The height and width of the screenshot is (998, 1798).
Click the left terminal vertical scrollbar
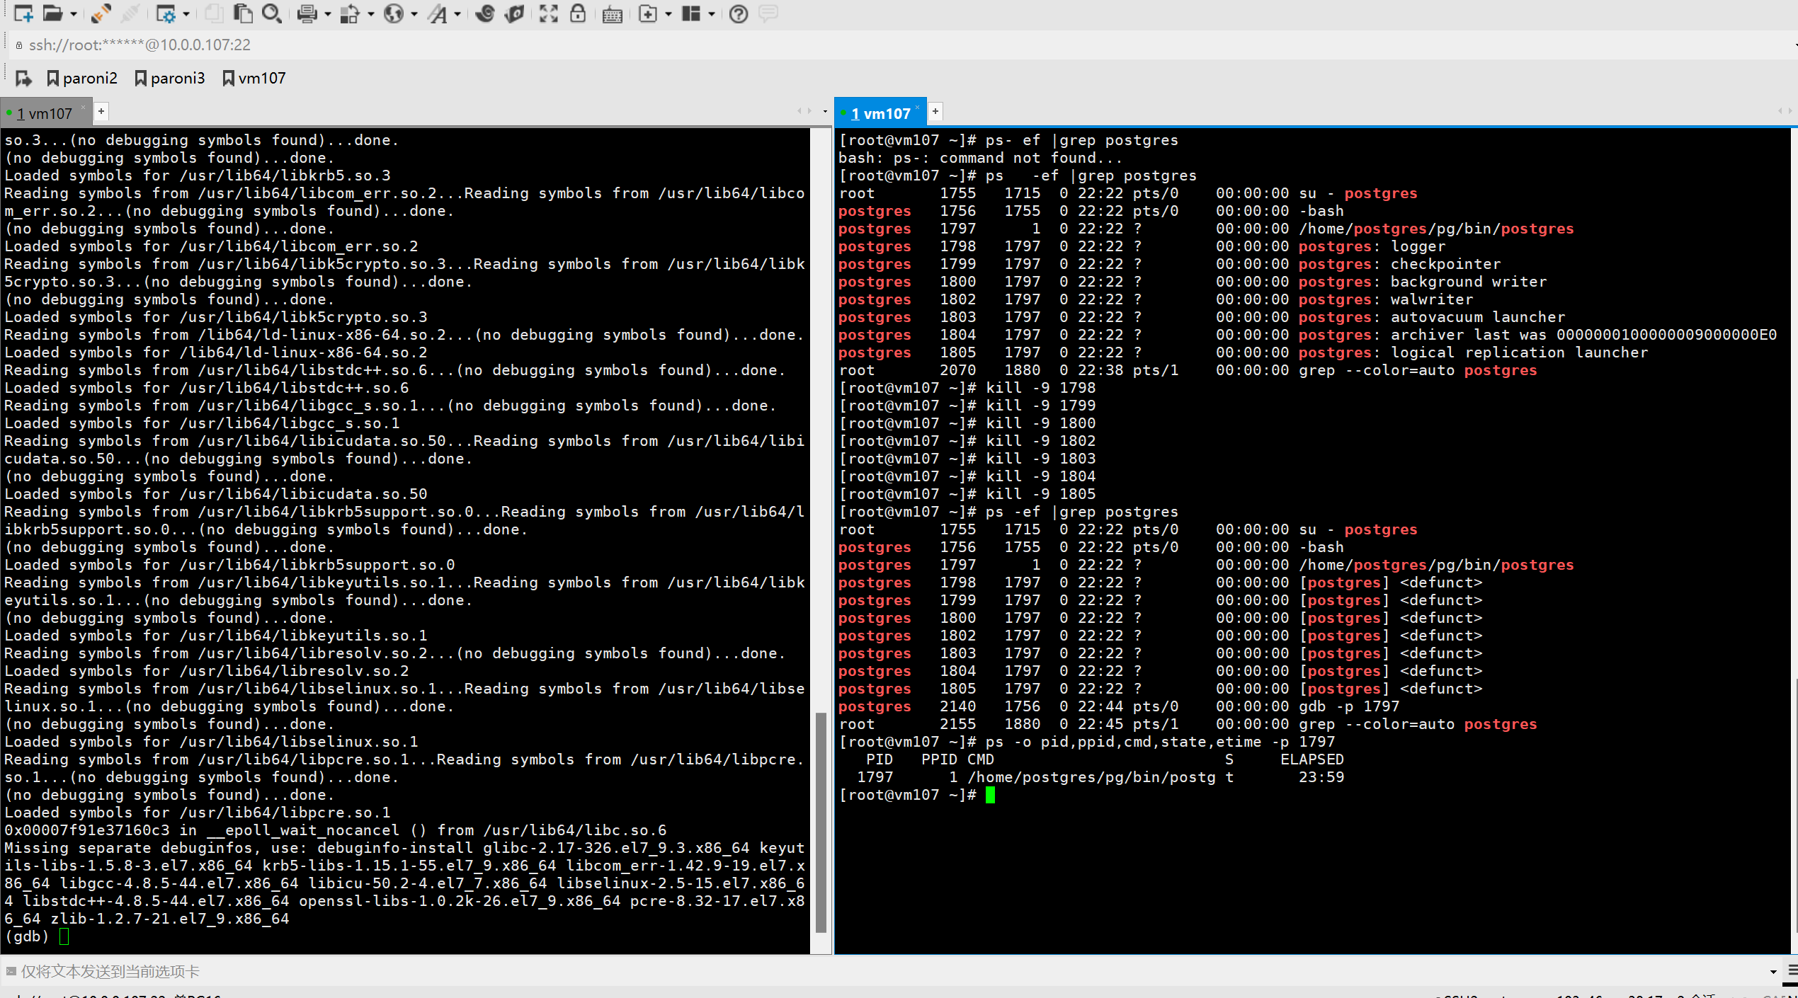[x=821, y=821]
